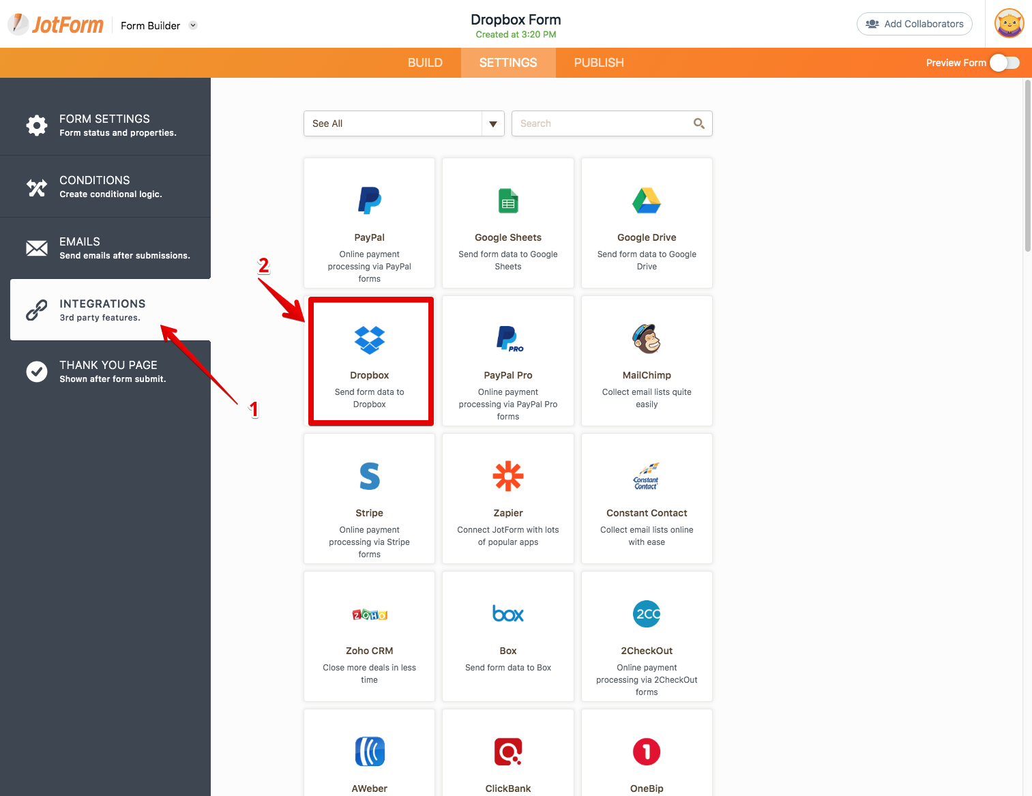Image resolution: width=1032 pixels, height=796 pixels.
Task: Click 'Collect email lists quite easily' text
Action: (x=647, y=398)
